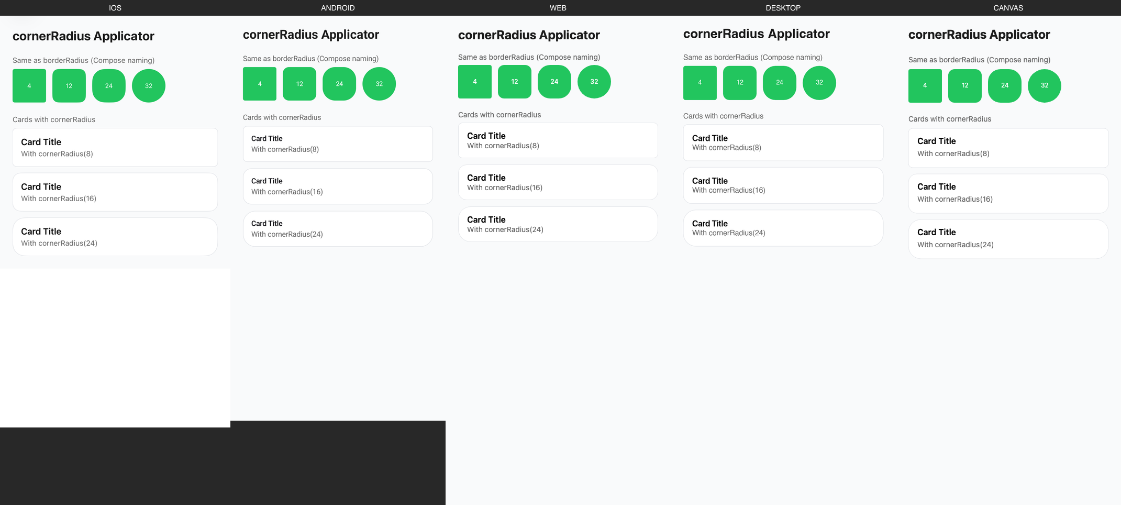Image resolution: width=1121 pixels, height=505 pixels.
Task: Open Android card With cornerRadius(8)
Action: coord(338,144)
